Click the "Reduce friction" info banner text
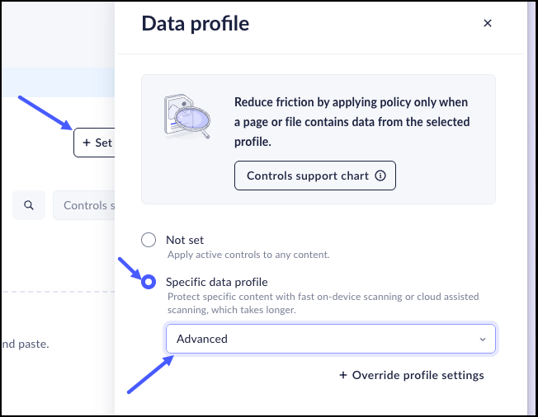This screenshot has height=417, width=538. (x=352, y=122)
